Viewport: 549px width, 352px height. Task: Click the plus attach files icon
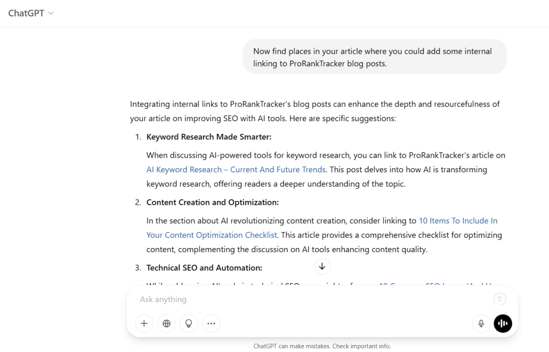coord(144,323)
